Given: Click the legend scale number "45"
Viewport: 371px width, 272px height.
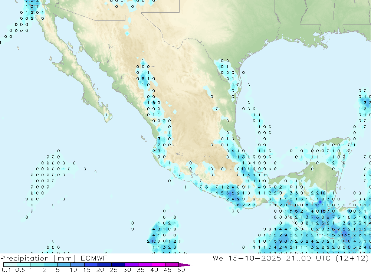Looking at the screenshot, I should point(168,270).
